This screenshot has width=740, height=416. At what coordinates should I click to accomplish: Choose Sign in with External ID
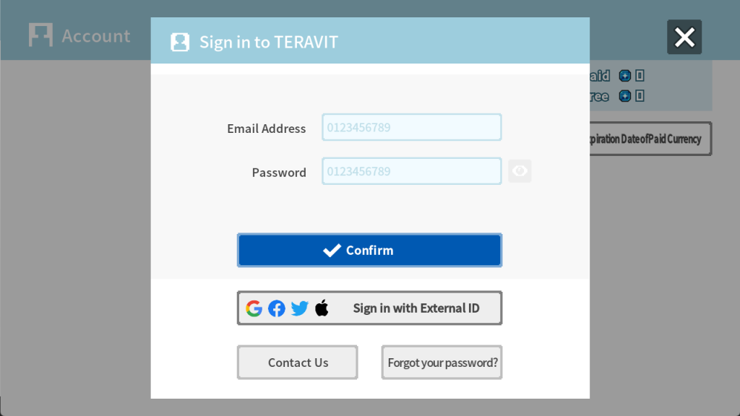click(x=369, y=308)
